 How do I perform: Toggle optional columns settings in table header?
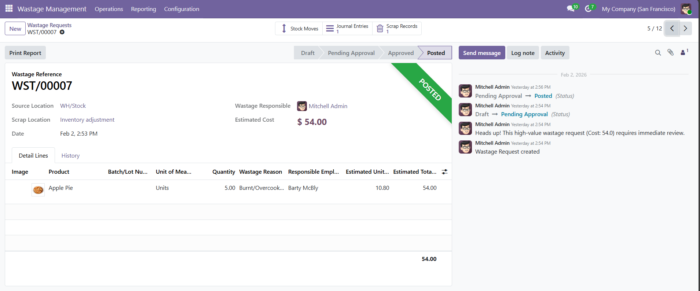point(444,172)
